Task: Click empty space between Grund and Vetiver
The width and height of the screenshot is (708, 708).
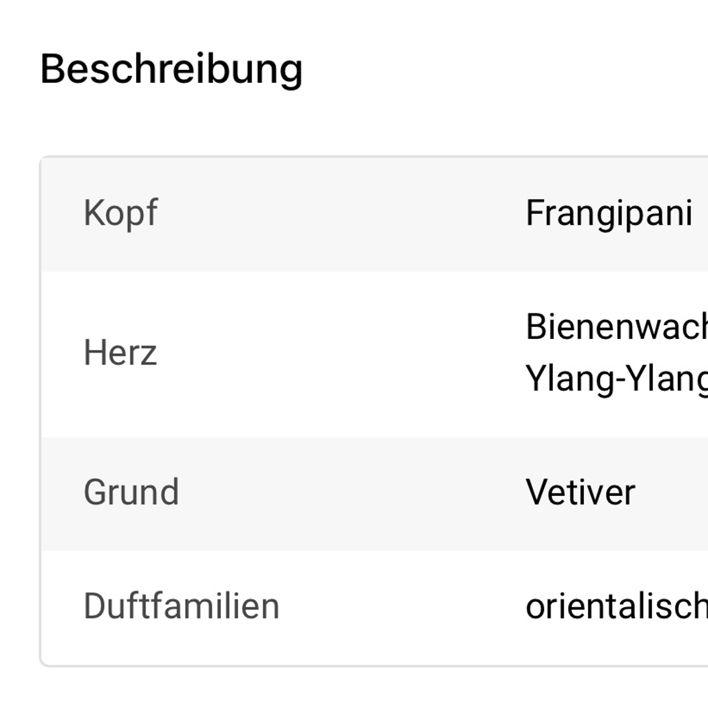Action: click(353, 492)
